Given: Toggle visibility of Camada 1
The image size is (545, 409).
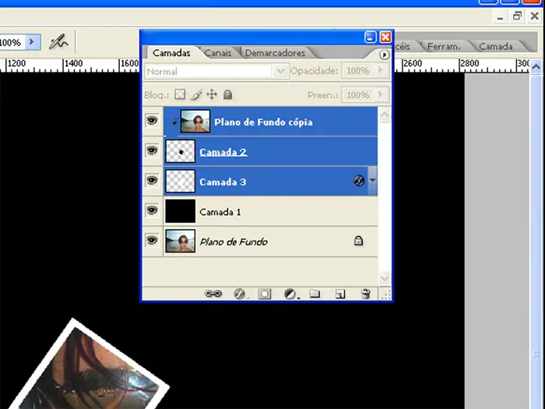Looking at the screenshot, I should point(152,211).
